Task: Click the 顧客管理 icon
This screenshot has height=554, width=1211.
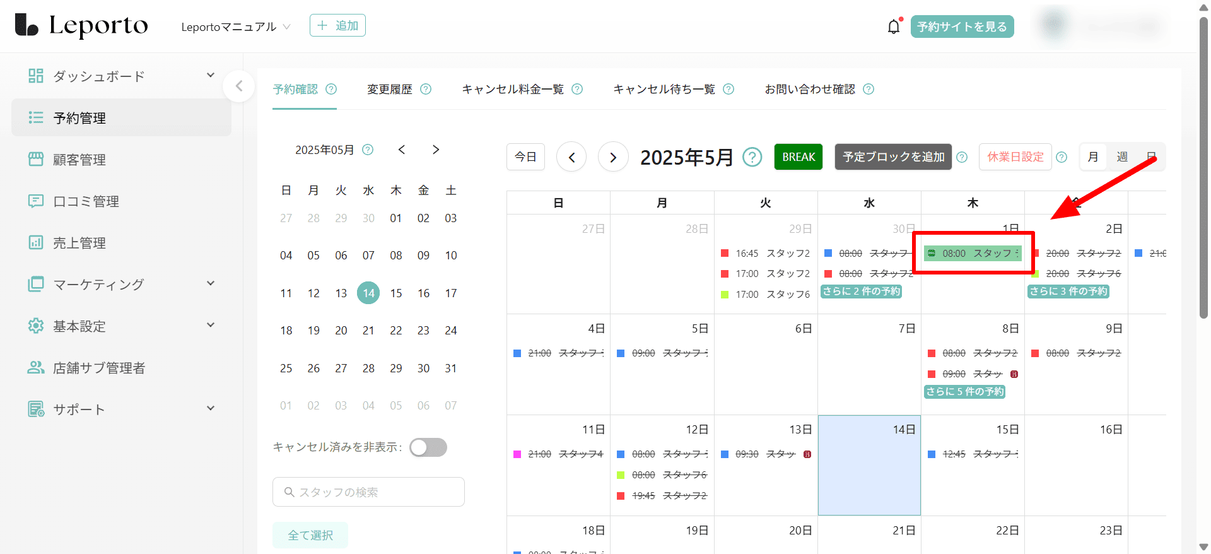Action: tap(36, 159)
